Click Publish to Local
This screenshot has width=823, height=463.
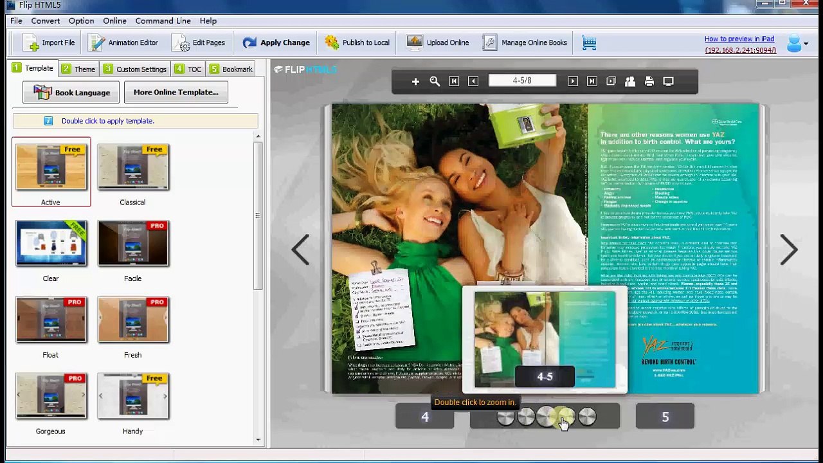tap(357, 42)
